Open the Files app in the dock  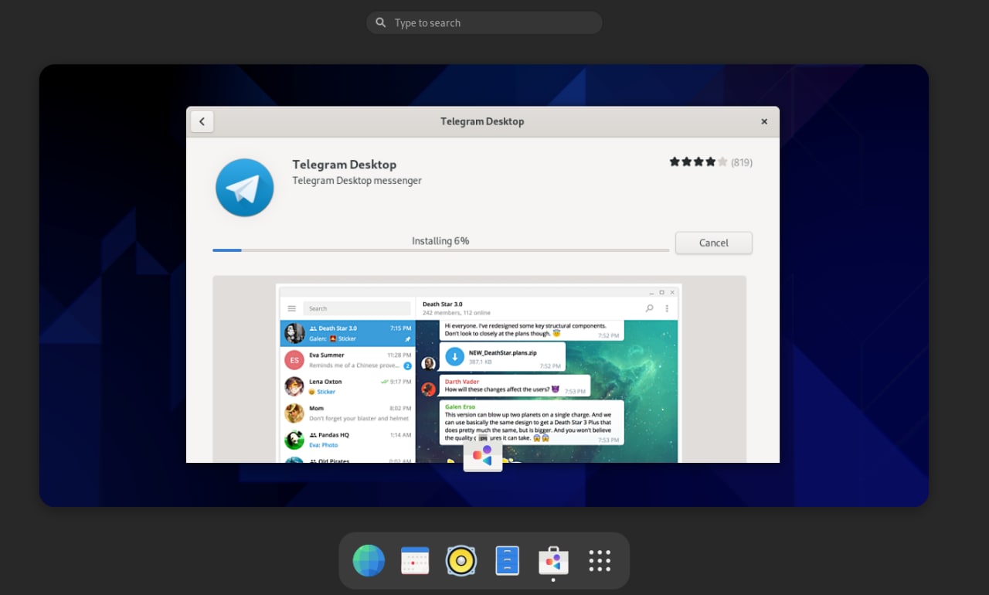point(508,561)
